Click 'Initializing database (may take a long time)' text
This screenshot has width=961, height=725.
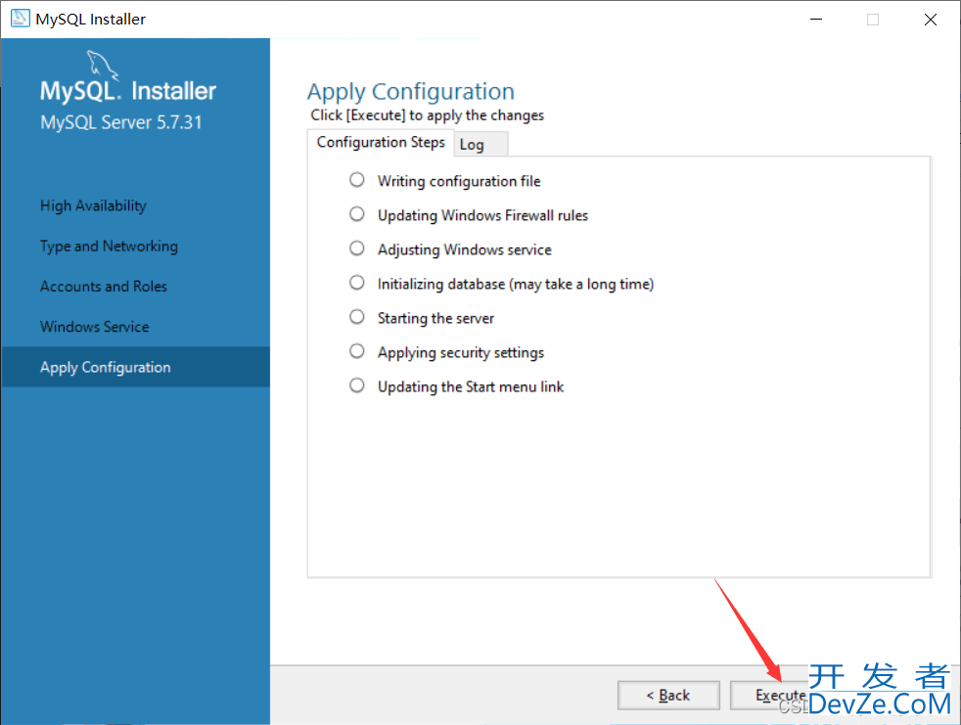pos(516,285)
